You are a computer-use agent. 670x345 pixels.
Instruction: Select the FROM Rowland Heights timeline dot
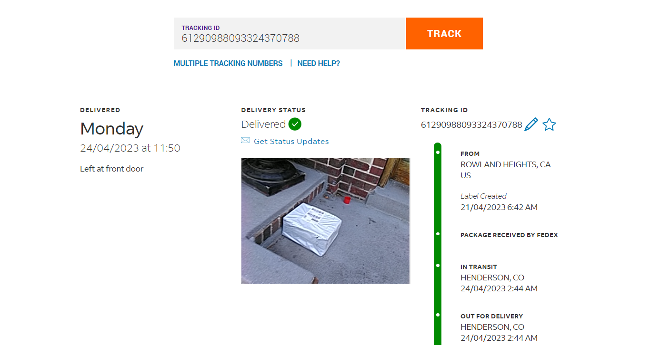(x=438, y=152)
